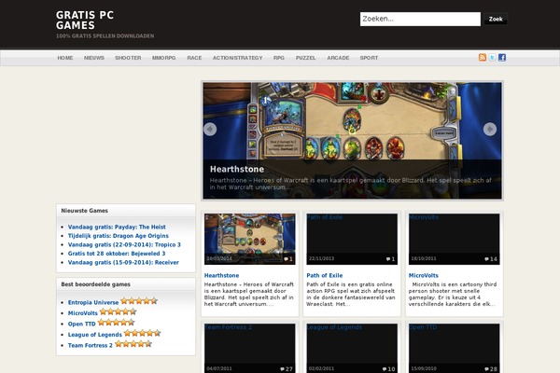Focus the Zoeken search field
The width and height of the screenshot is (560, 373).
pos(420,19)
